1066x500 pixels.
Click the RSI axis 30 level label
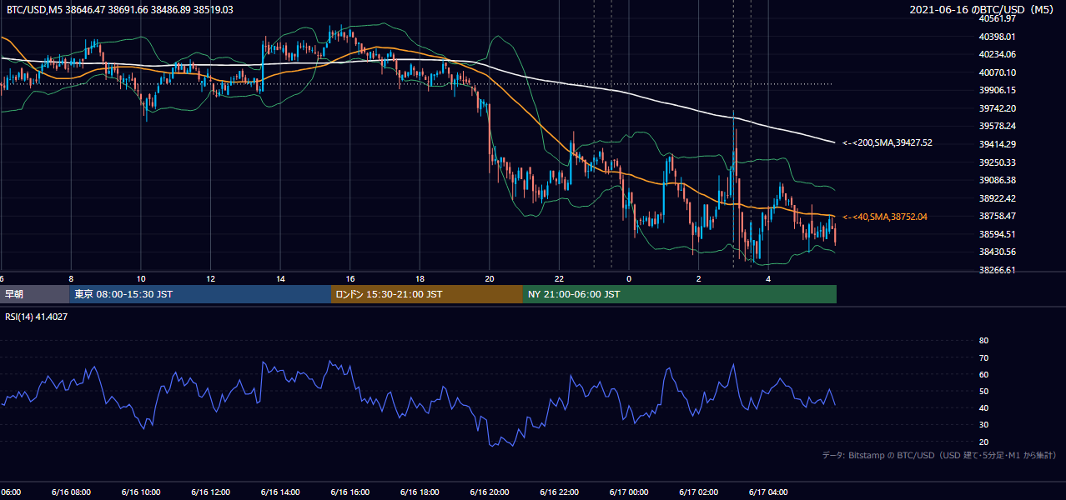[x=983, y=425]
